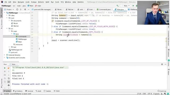
Task: Open the Build tool window
Action: tap(38, 91)
